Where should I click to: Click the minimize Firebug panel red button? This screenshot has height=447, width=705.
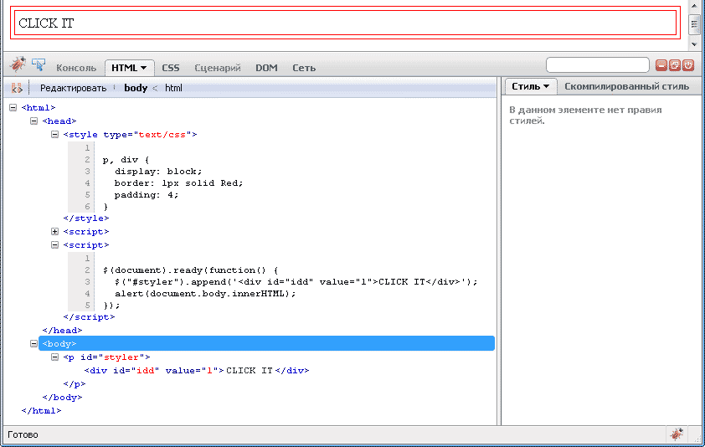[661, 65]
